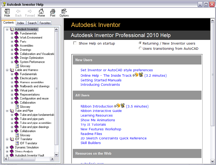The image size is (216, 165).
Task: Expand the Collaboration and Visualization node
Action: coord(12,54)
